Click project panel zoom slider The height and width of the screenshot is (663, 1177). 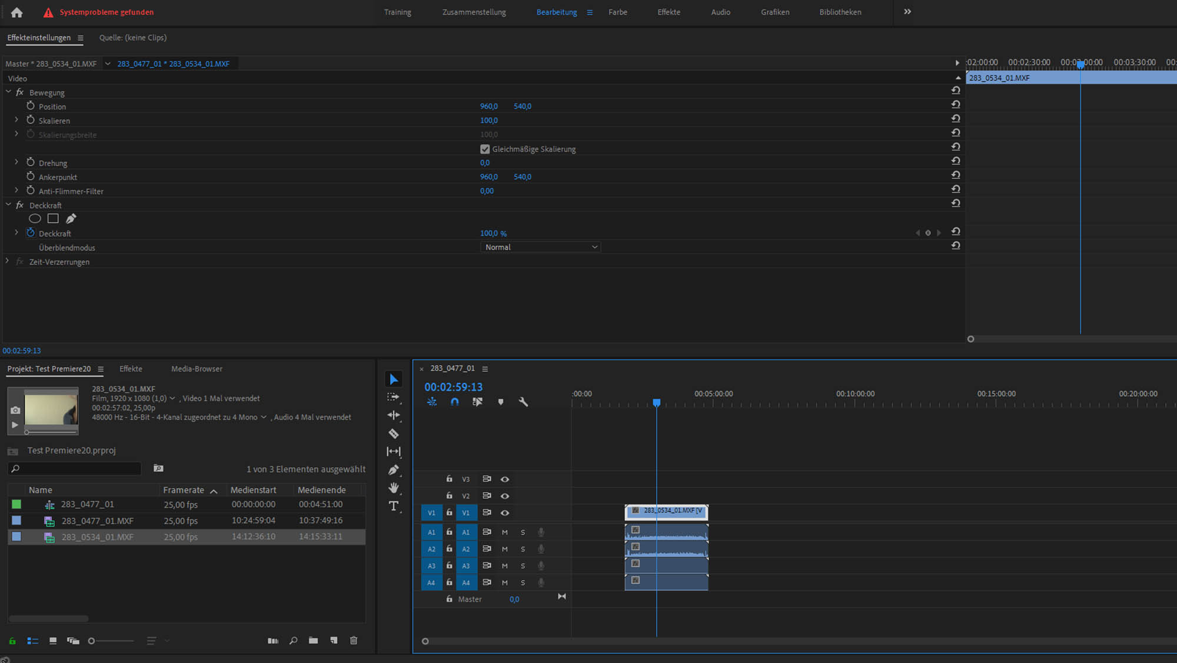coord(112,641)
